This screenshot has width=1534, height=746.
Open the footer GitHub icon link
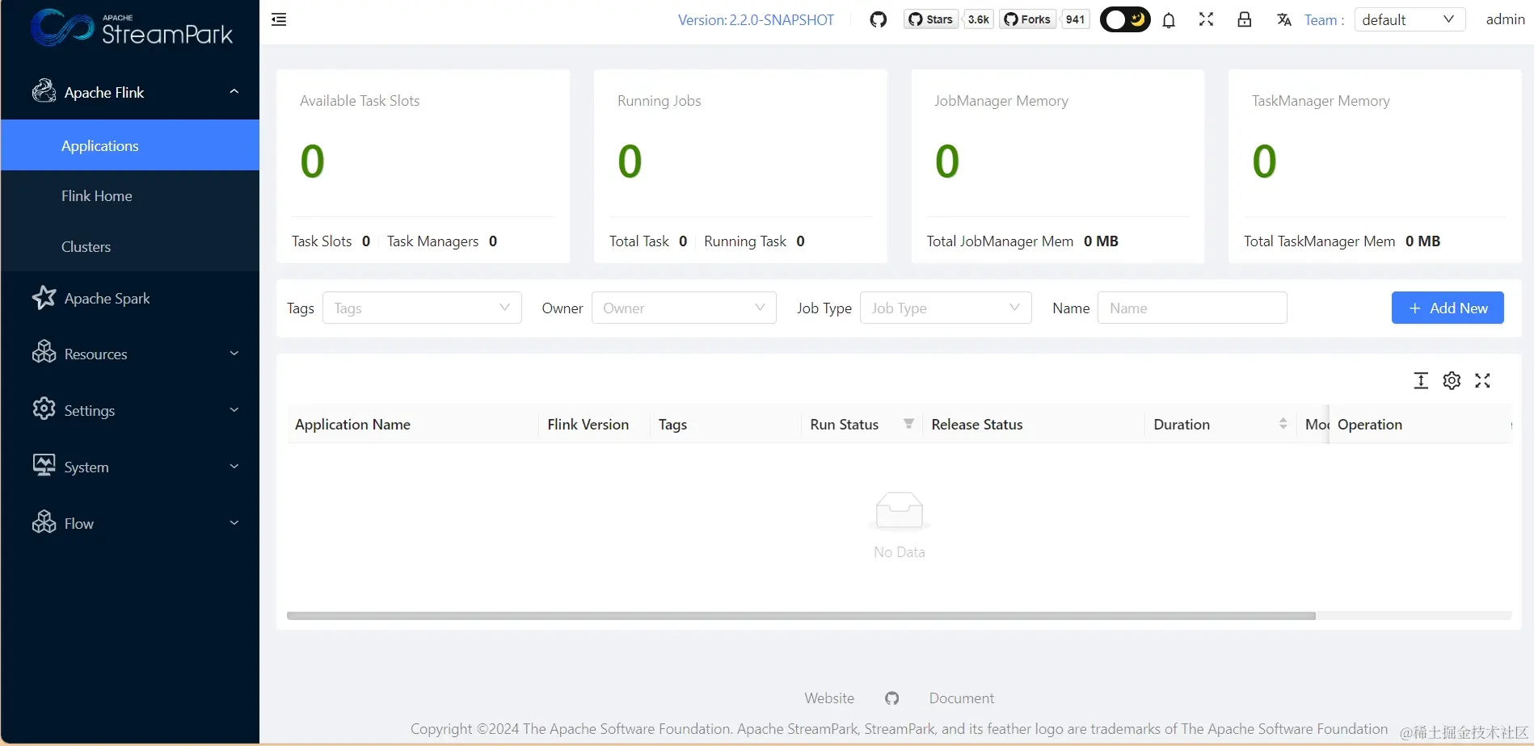pos(891,698)
